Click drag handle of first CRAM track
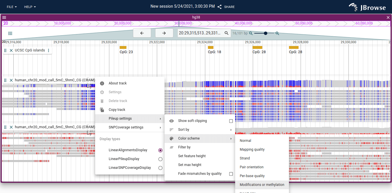 tap(5, 80)
